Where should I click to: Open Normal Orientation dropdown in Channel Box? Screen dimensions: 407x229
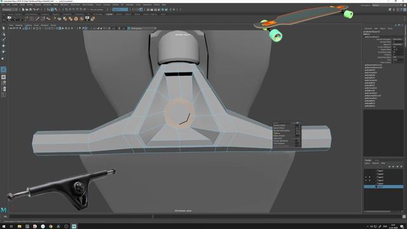click(397, 39)
